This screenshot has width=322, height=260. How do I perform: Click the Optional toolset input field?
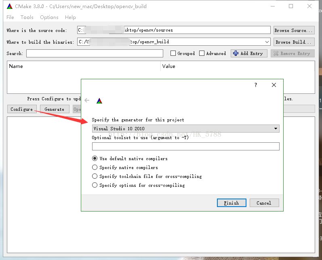coord(185,146)
